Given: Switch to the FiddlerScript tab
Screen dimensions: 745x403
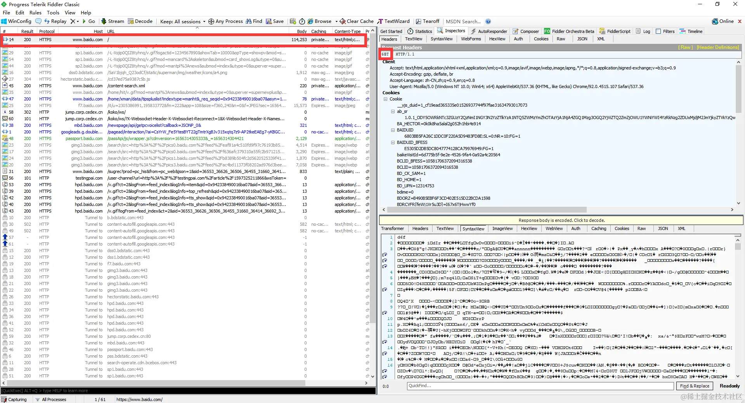Looking at the screenshot, I should click(615, 31).
